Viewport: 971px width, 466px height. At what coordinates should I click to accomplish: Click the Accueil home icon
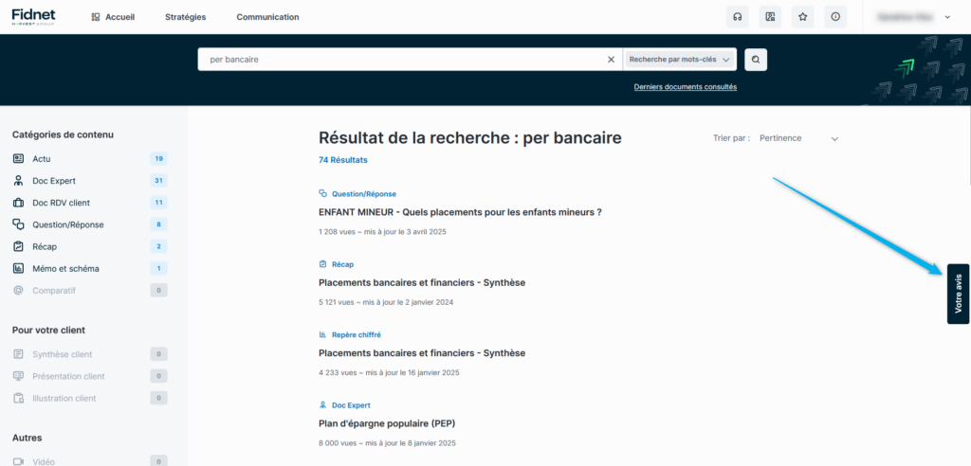(96, 17)
